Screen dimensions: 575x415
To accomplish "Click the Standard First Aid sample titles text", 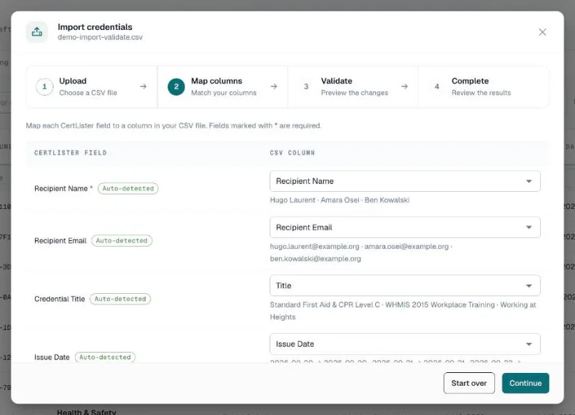I will [x=402, y=310].
